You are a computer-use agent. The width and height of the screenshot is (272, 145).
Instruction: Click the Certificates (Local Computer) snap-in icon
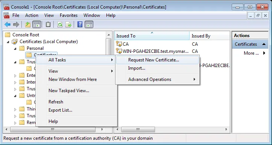pos(14,42)
